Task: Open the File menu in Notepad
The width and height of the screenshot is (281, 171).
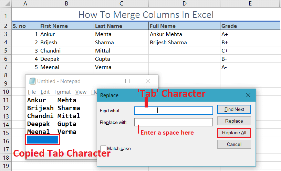Action: [32, 92]
